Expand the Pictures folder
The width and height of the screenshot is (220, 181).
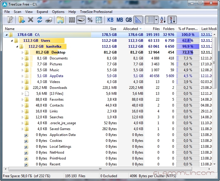click(x=22, y=64)
